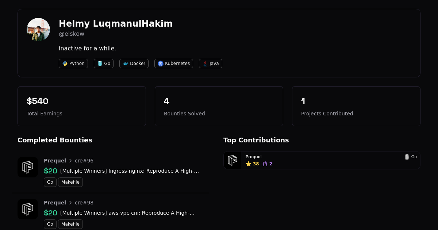Click the Prequel logo in Top Contributions

click(x=233, y=160)
